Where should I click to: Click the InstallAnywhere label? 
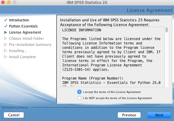point(15,108)
